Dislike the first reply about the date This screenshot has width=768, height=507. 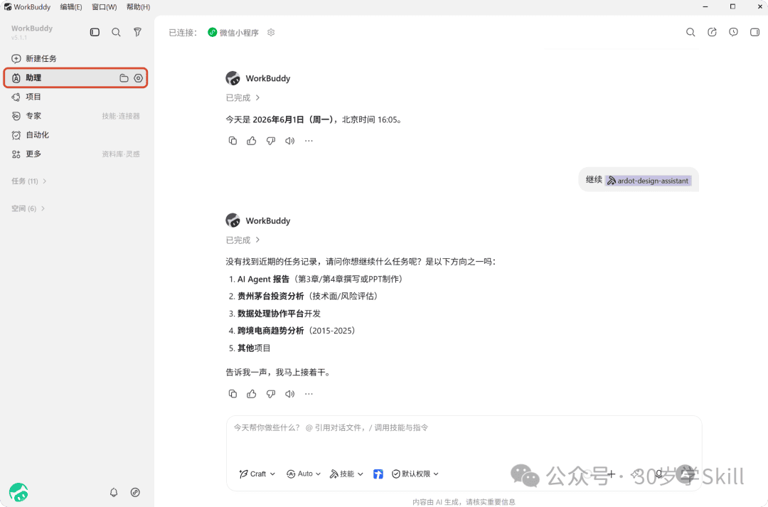pyautogui.click(x=271, y=141)
